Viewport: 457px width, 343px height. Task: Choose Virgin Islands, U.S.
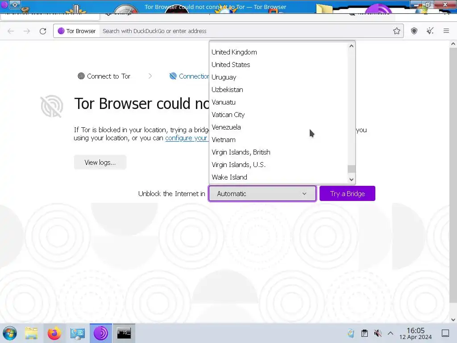click(x=278, y=165)
